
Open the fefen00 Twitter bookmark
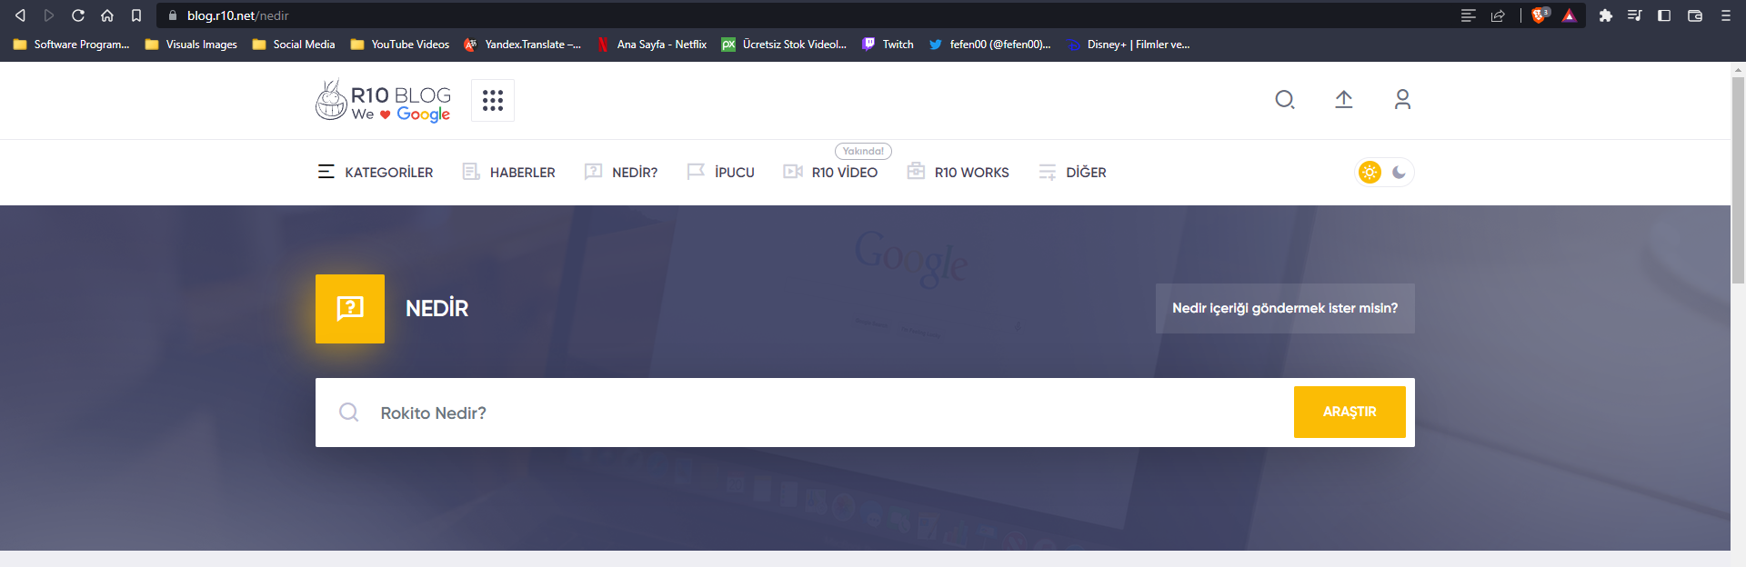[x=989, y=45]
